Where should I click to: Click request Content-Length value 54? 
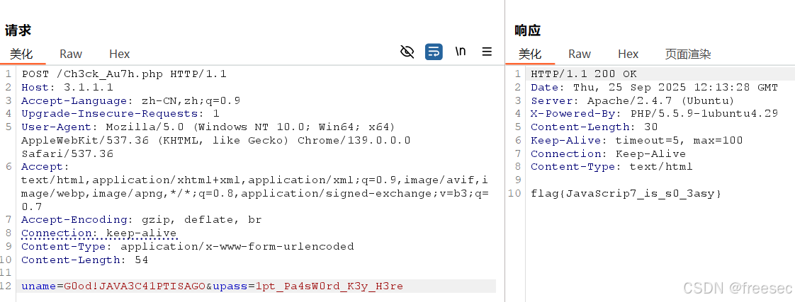pyautogui.click(x=142, y=260)
